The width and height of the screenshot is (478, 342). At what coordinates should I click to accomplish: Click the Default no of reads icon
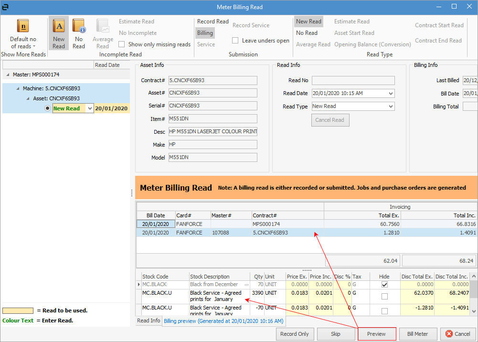[23, 26]
